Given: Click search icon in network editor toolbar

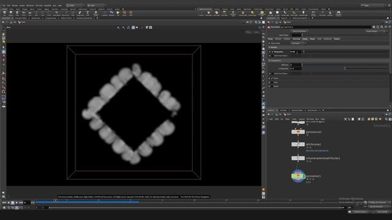Looking at the screenshot, I should pyautogui.click(x=386, y=119).
